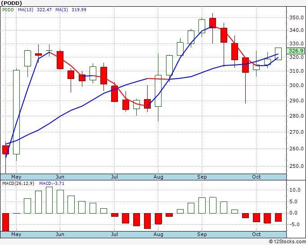Screen dimensions: 306x245
Task: Click the tallest green MACD histogram bar
Action: 49,200
